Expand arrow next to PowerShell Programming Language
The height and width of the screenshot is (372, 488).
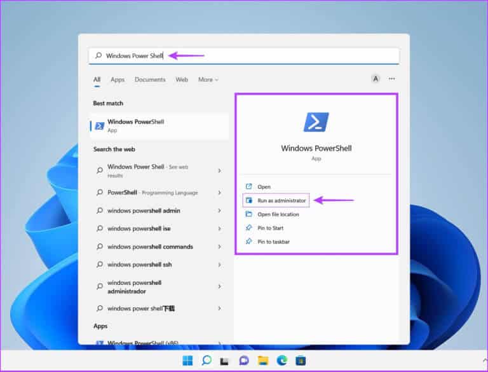(219, 193)
